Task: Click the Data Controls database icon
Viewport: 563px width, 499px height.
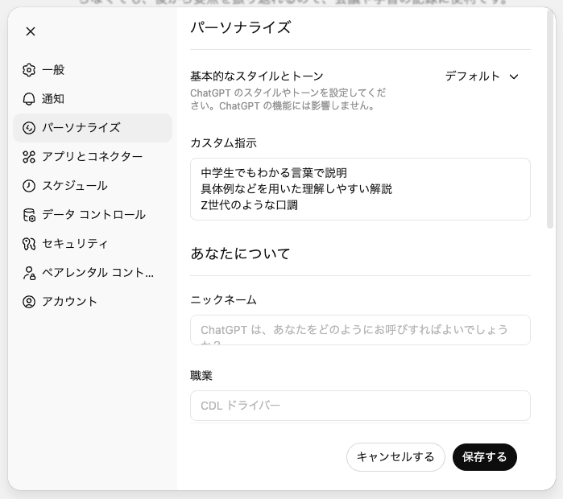Action: [x=29, y=215]
